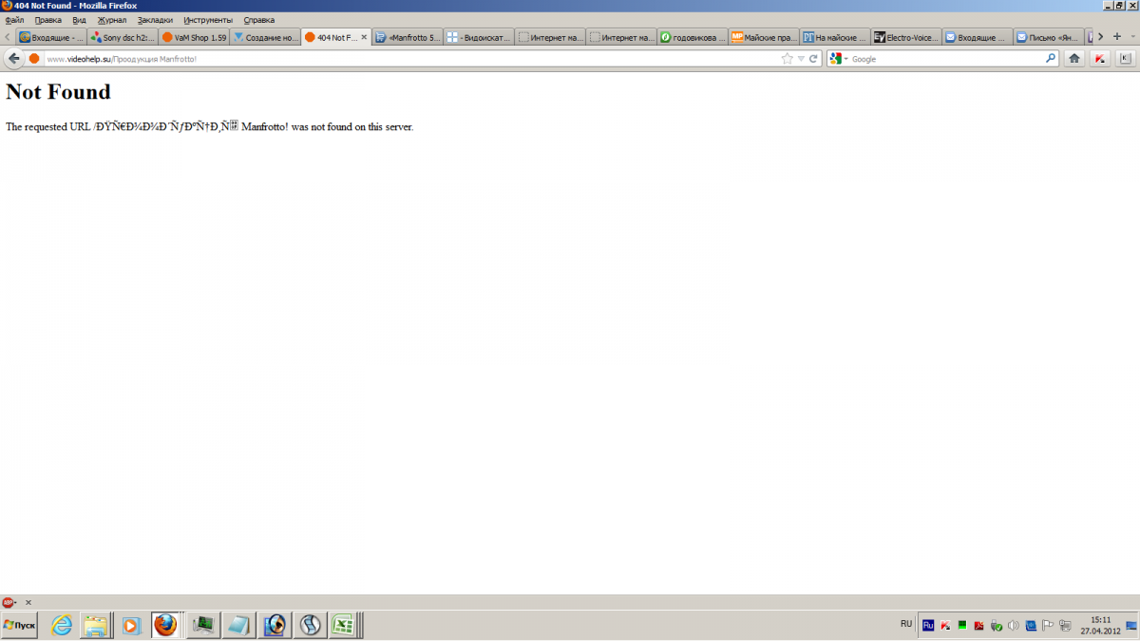Bookmark this page with the star icon
Viewport: 1140px width, 641px height.
tap(787, 59)
